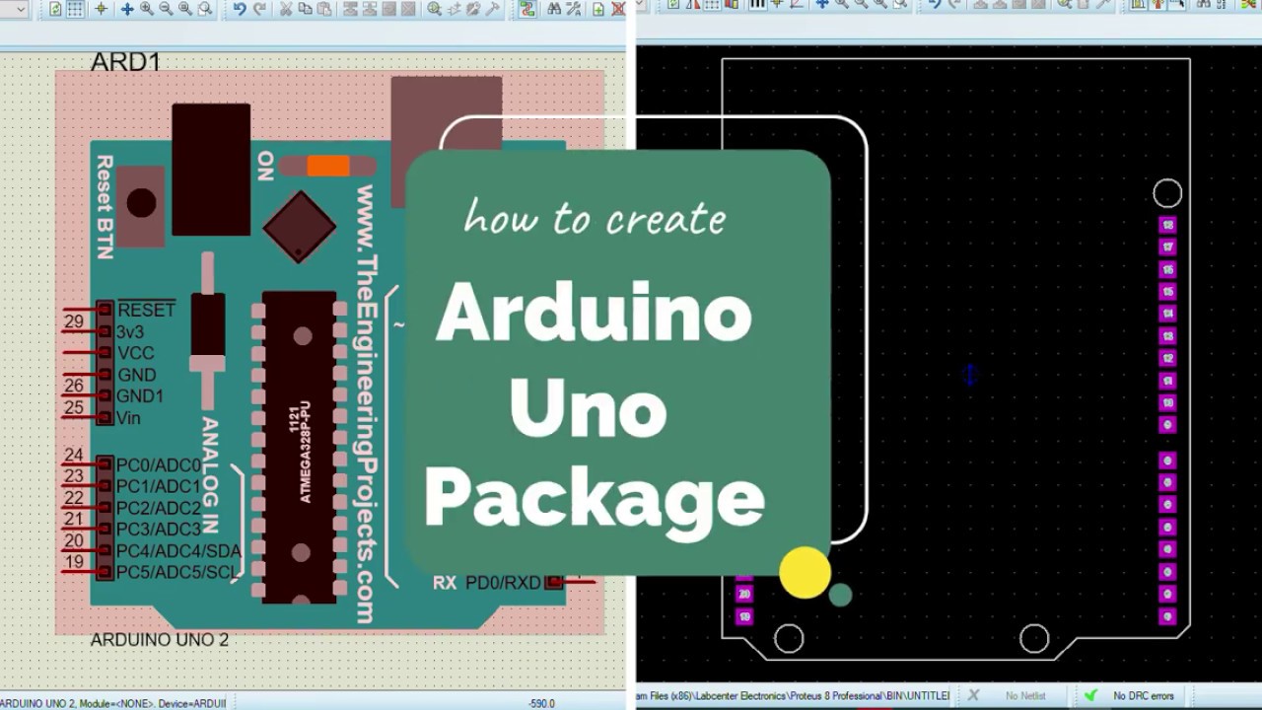Click Zoom To Fit icon in schematic toolbar
The width and height of the screenshot is (1262, 710).
click(x=184, y=9)
